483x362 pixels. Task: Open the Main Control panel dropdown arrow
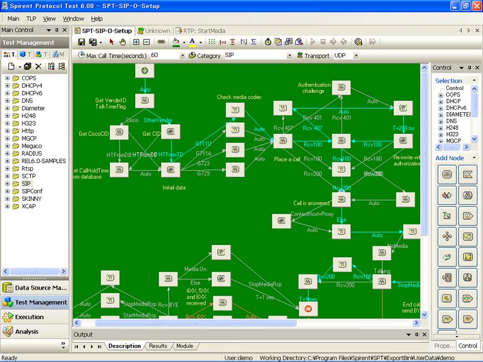coord(49,30)
